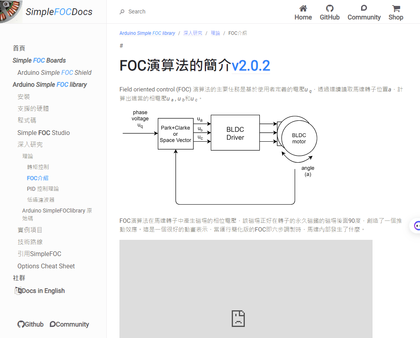Open 安裝 sidebar item
This screenshot has width=420, height=338.
coord(24,97)
